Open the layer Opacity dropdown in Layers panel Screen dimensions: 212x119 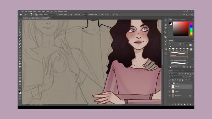pos(192,77)
